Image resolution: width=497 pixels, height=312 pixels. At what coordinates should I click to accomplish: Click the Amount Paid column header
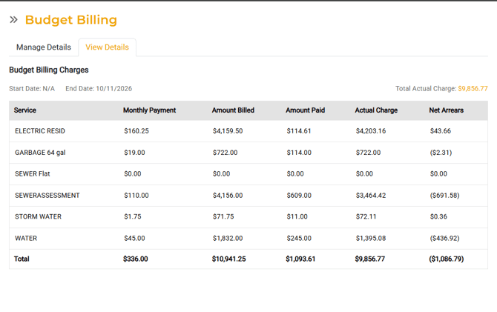point(305,110)
